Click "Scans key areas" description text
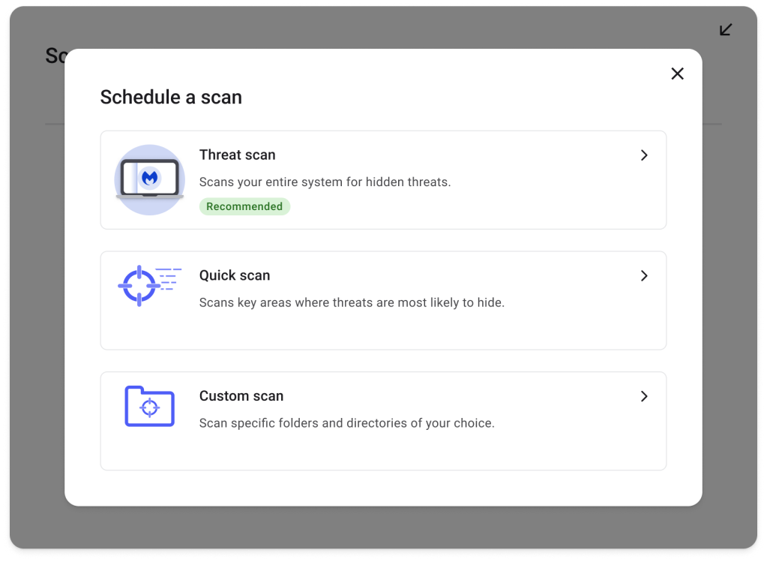The width and height of the screenshot is (767, 562). 352,303
